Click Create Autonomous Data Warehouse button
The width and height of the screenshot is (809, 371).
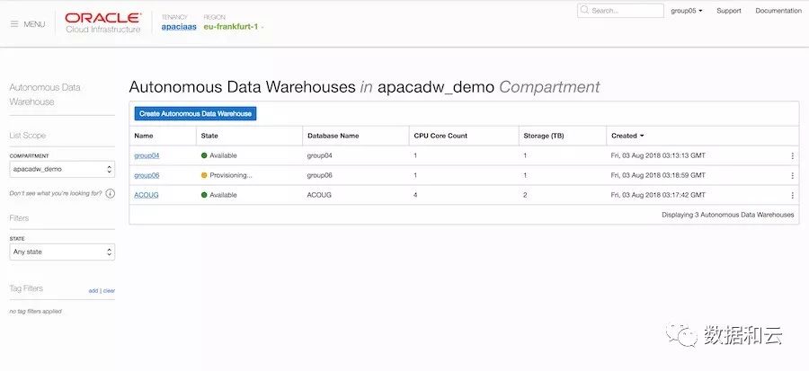[195, 113]
